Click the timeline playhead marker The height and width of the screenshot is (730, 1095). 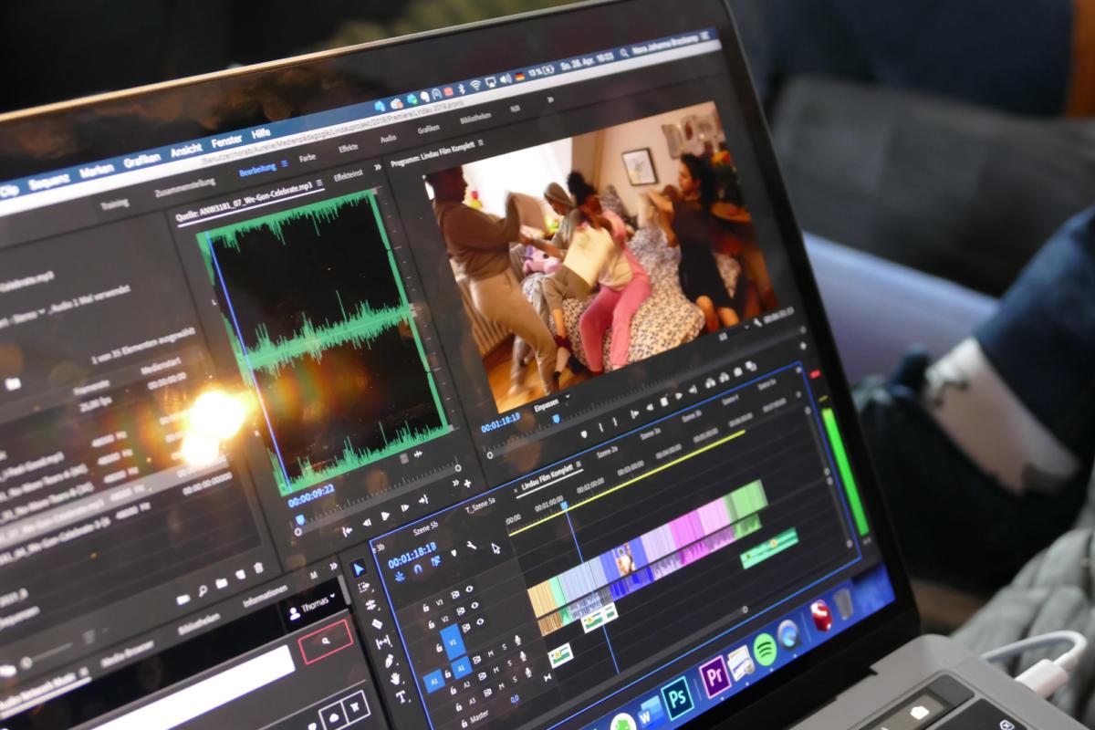pyautogui.click(x=564, y=506)
